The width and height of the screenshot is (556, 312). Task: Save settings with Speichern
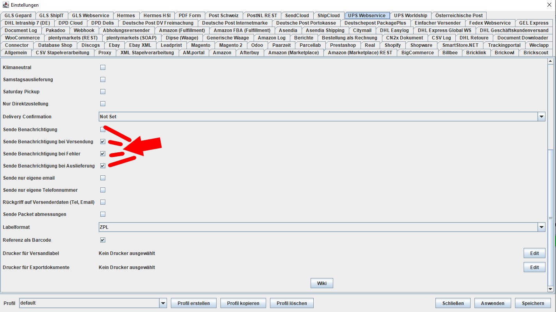533,303
